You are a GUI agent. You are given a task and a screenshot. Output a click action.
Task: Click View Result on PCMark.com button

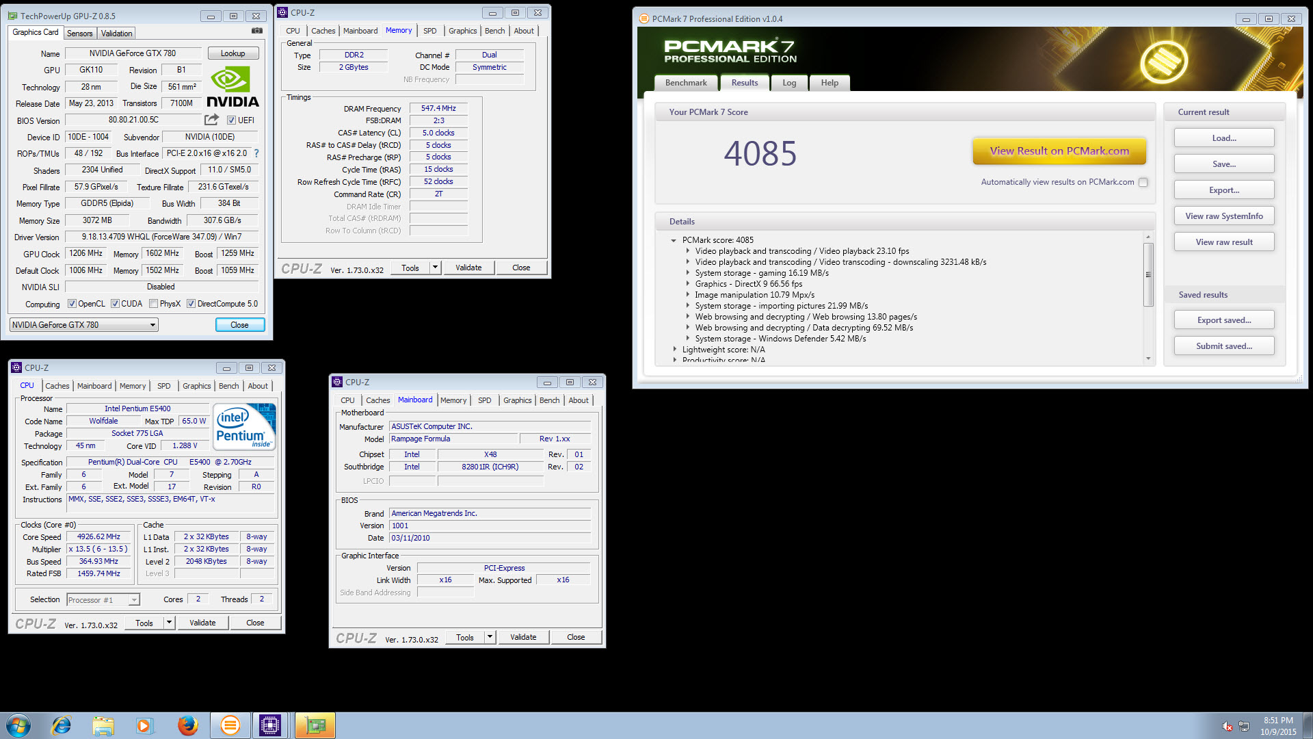1059,151
